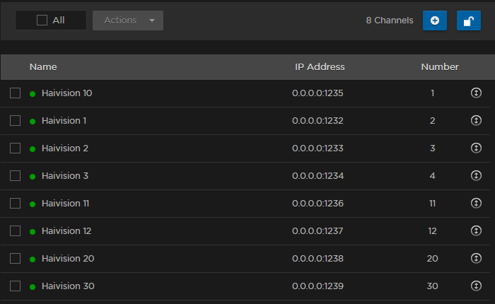This screenshot has height=304, width=495.
Task: Click reorder icon for Haivision 20 row
Action: [476, 259]
